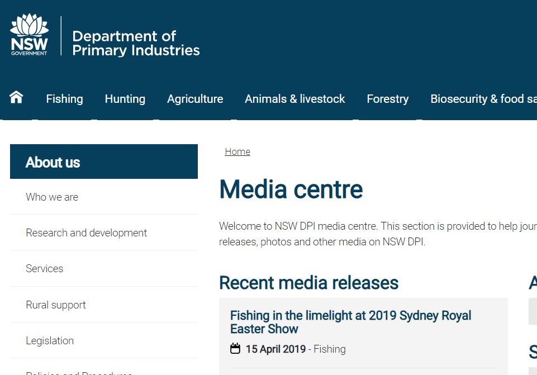This screenshot has height=375, width=537.
Task: Open the Animals & livestock menu
Action: [x=294, y=99]
